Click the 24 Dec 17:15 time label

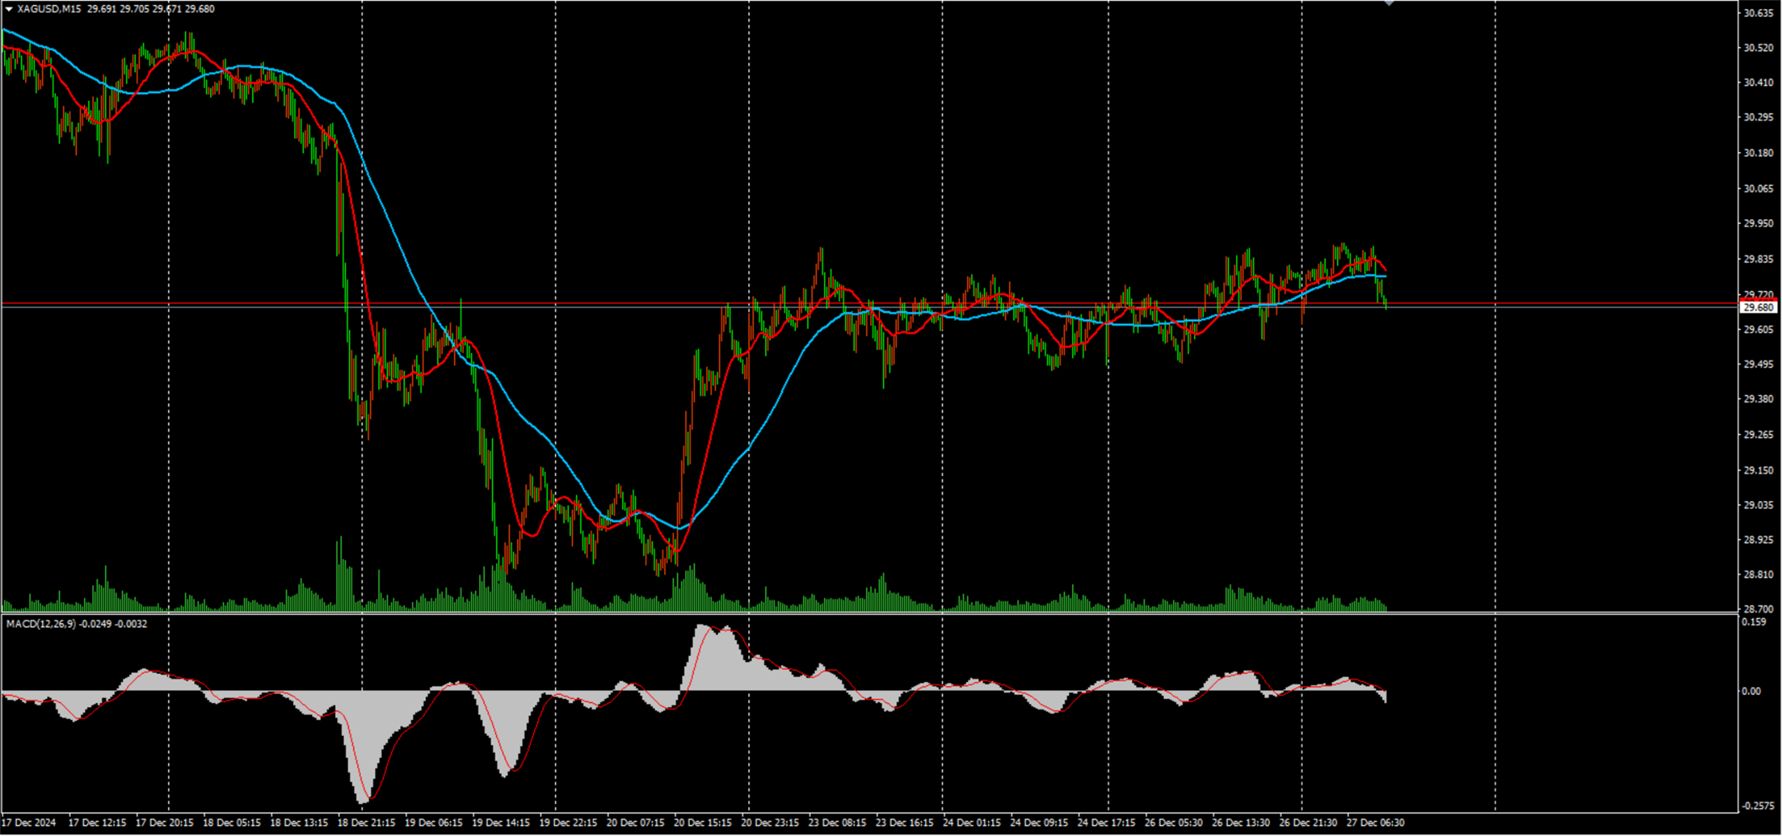pos(1106,823)
